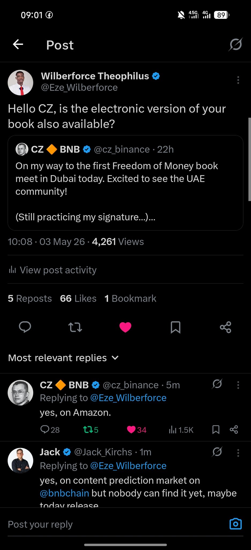Screen dimensions: 251x550
Task: Open quoted CZ BNB post card
Action: (x=125, y=183)
